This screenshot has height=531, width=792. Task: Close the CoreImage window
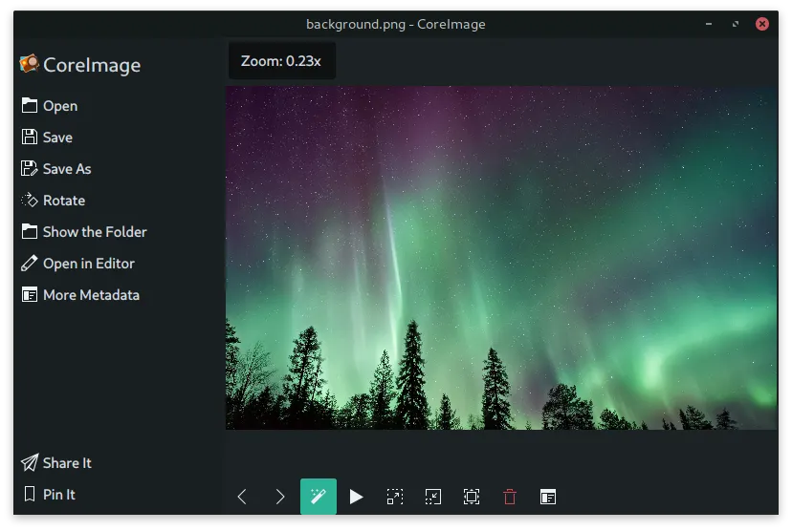coord(762,24)
